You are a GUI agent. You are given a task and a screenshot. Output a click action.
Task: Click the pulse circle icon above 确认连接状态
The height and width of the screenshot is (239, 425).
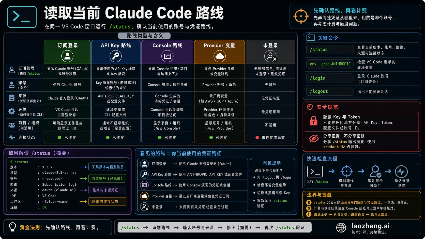(401, 172)
